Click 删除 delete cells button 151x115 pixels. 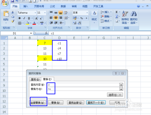coord(106,16)
